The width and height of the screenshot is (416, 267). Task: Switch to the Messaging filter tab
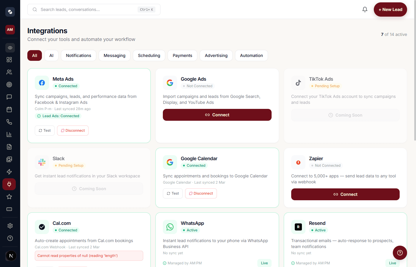(114, 55)
